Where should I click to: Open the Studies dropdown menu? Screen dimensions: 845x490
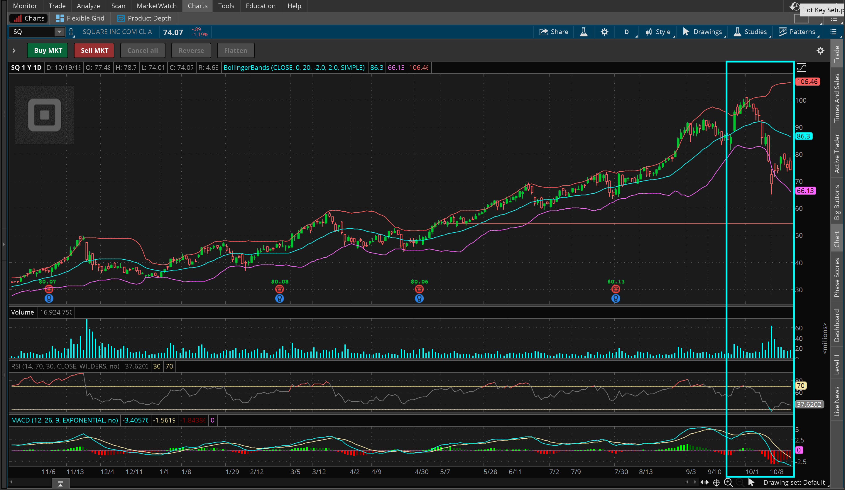click(x=751, y=32)
